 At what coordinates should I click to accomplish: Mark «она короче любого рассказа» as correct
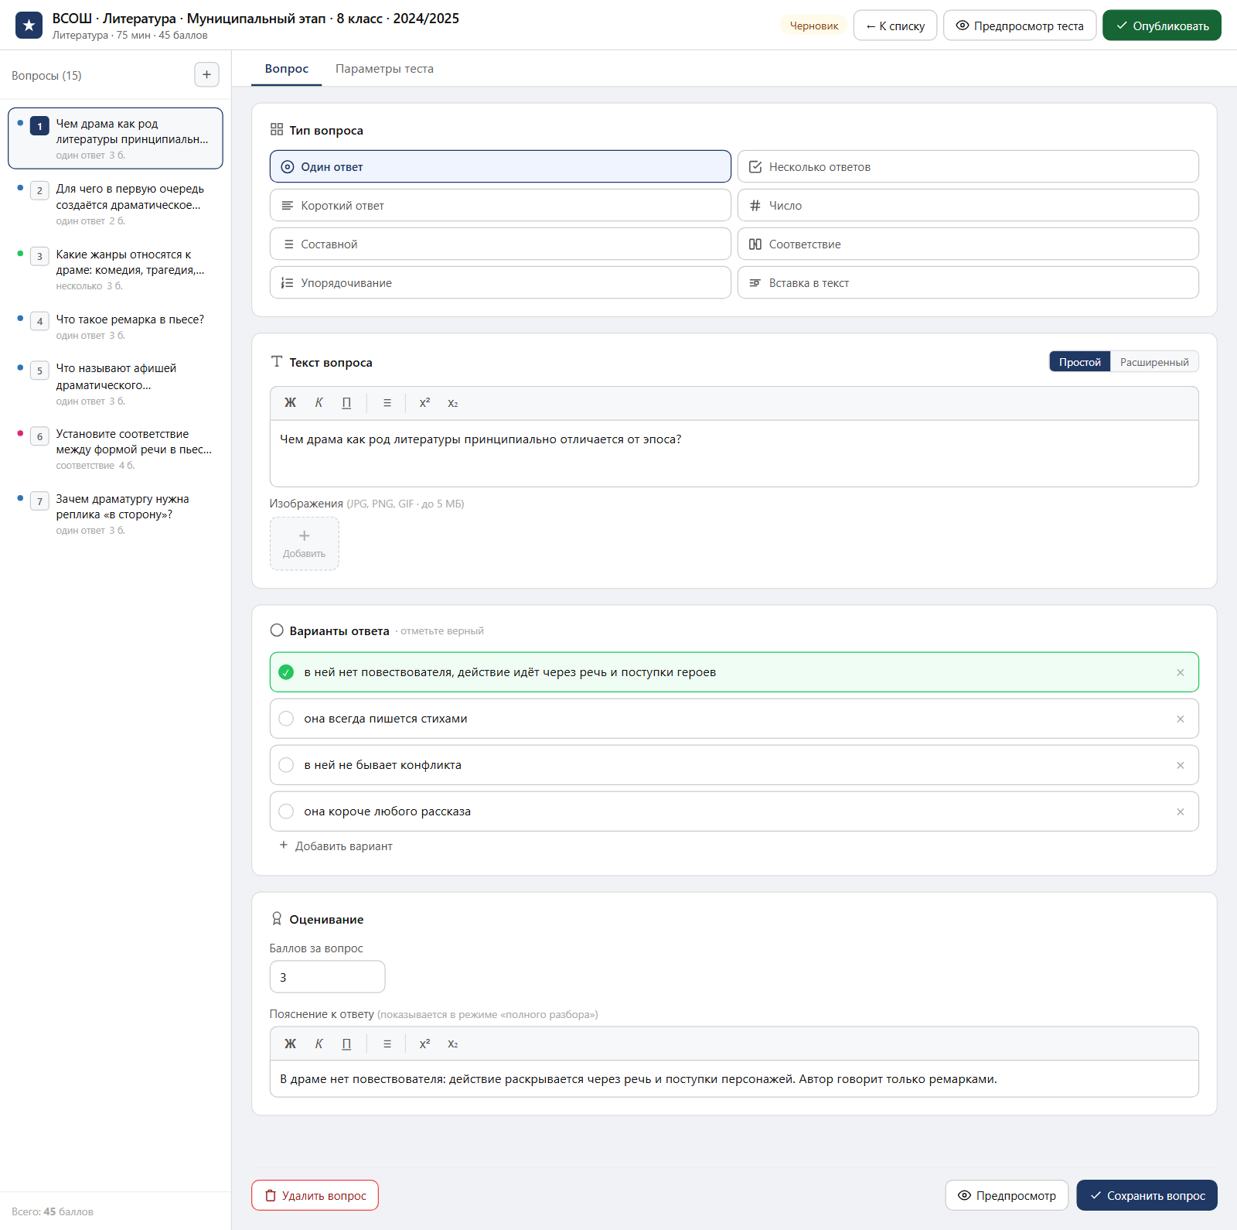tap(286, 811)
